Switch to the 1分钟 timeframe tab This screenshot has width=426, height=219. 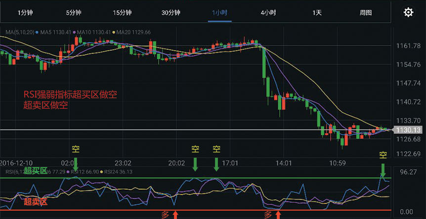click(x=25, y=13)
